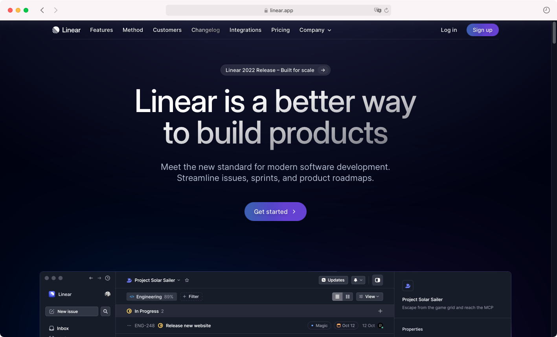The height and width of the screenshot is (337, 557).
Task: Open the Method page
Action: (133, 30)
